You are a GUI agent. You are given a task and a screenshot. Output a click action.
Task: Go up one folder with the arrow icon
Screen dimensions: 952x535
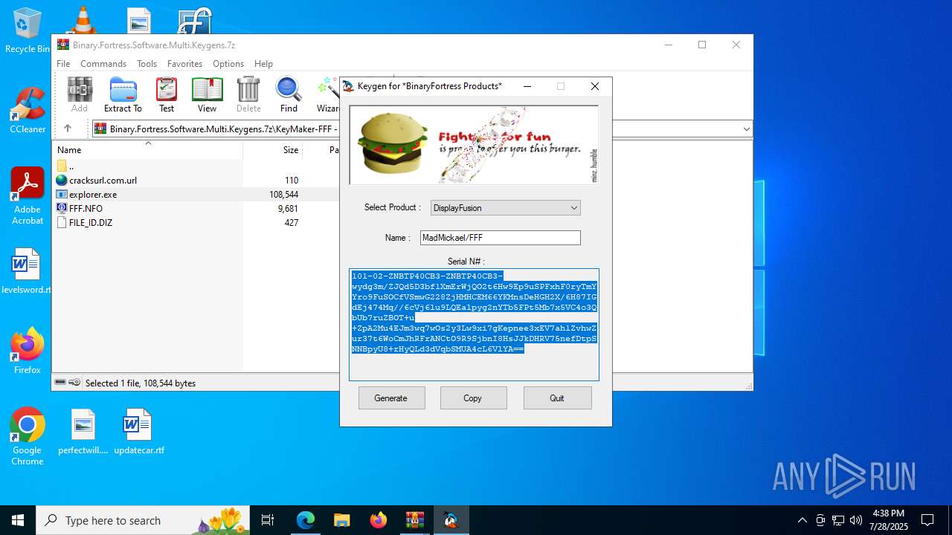pos(67,129)
